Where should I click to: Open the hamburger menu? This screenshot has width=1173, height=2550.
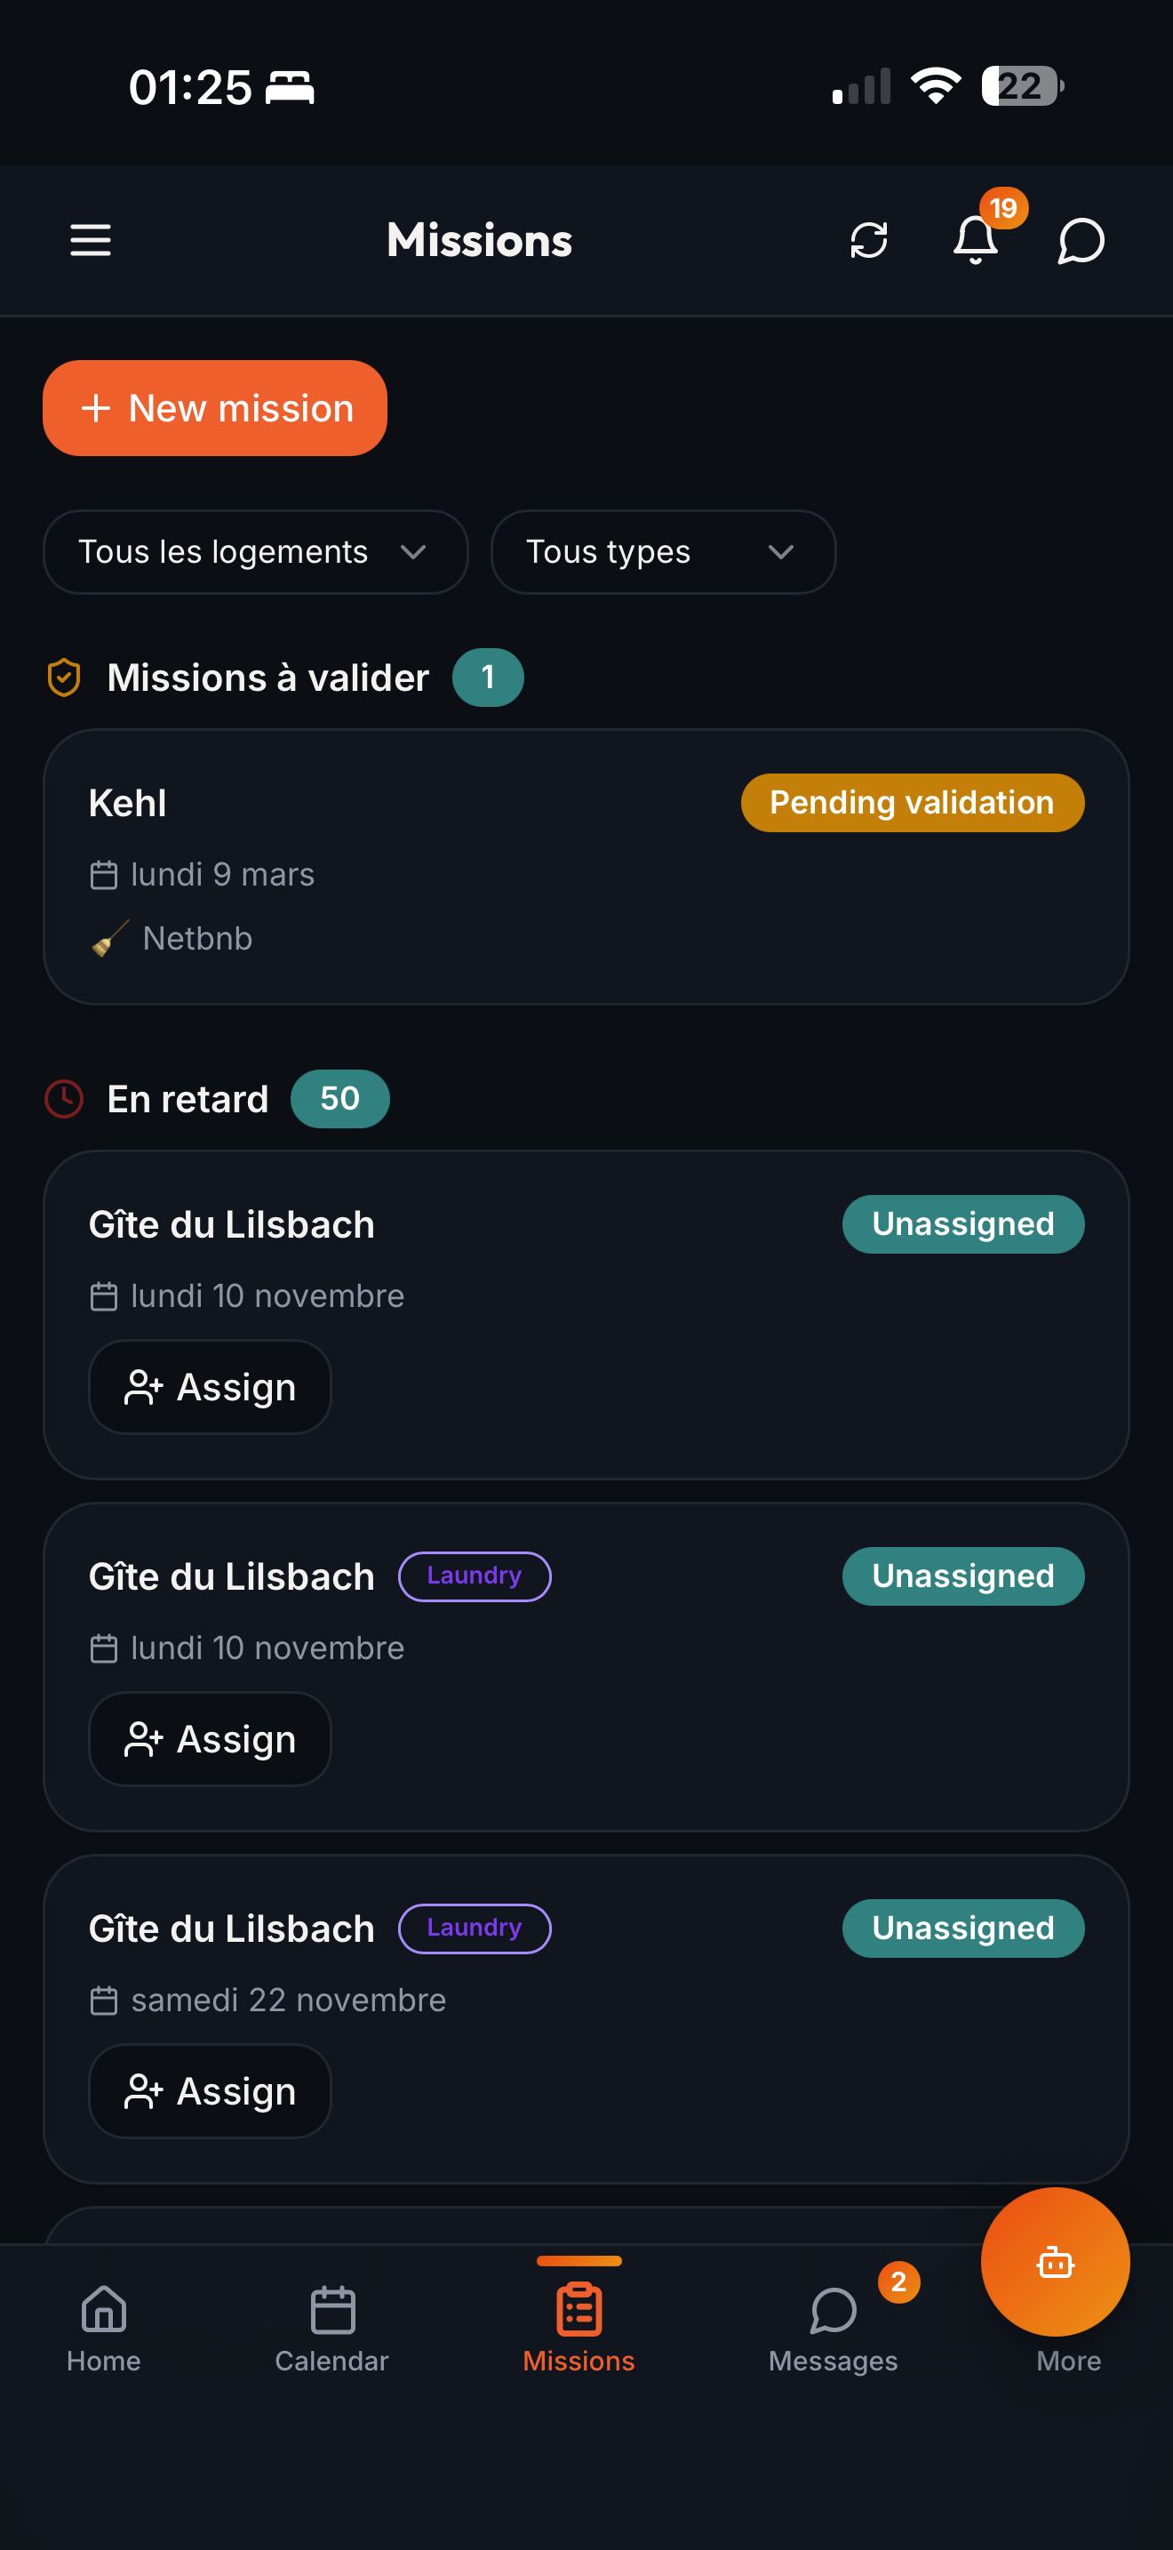[x=90, y=241]
